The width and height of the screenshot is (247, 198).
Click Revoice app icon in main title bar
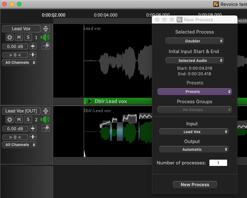pos(216,4)
